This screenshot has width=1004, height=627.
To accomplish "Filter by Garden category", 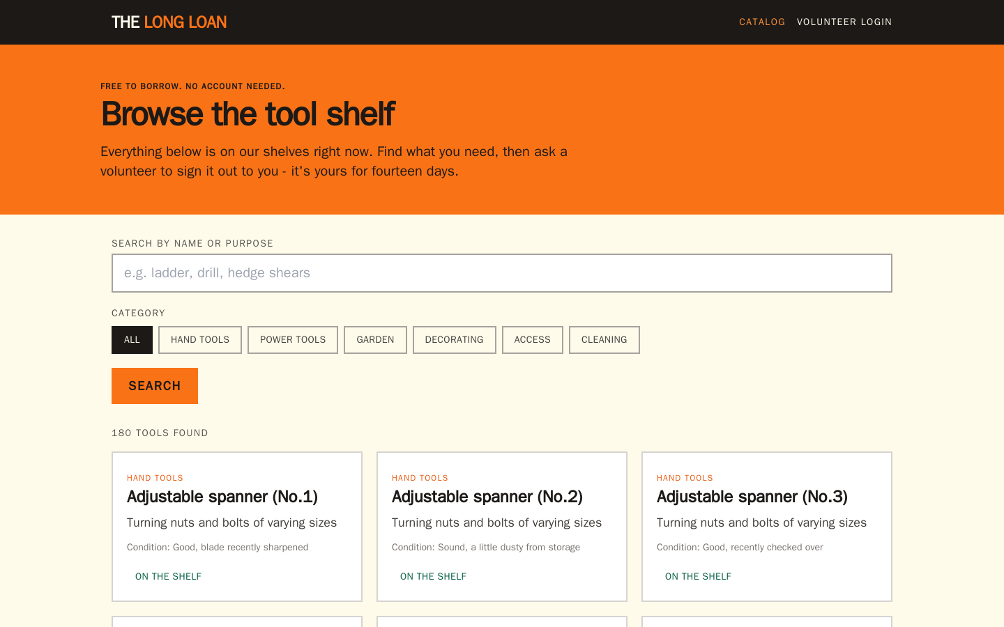I will [375, 340].
